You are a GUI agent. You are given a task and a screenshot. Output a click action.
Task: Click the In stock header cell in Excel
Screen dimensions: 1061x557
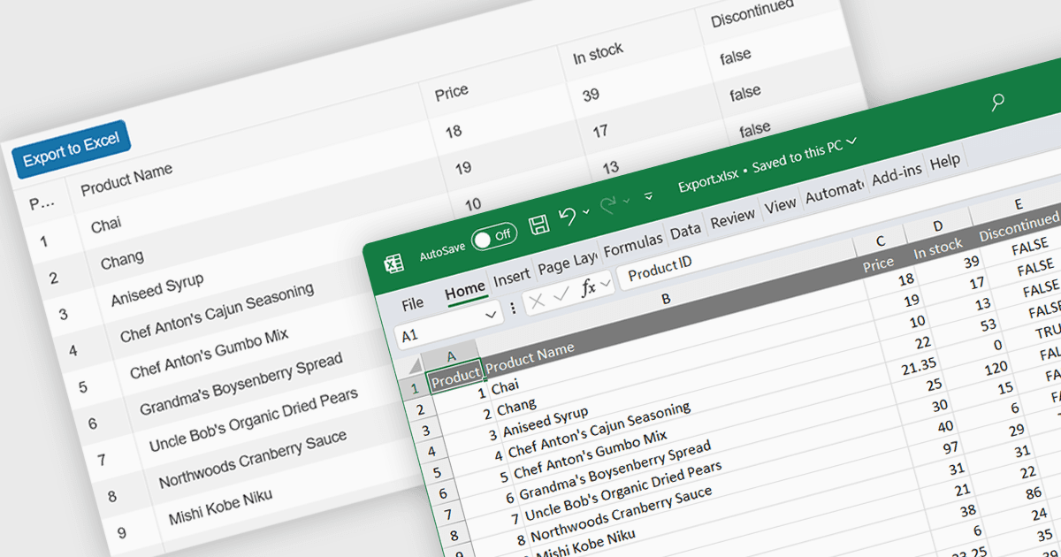[938, 250]
